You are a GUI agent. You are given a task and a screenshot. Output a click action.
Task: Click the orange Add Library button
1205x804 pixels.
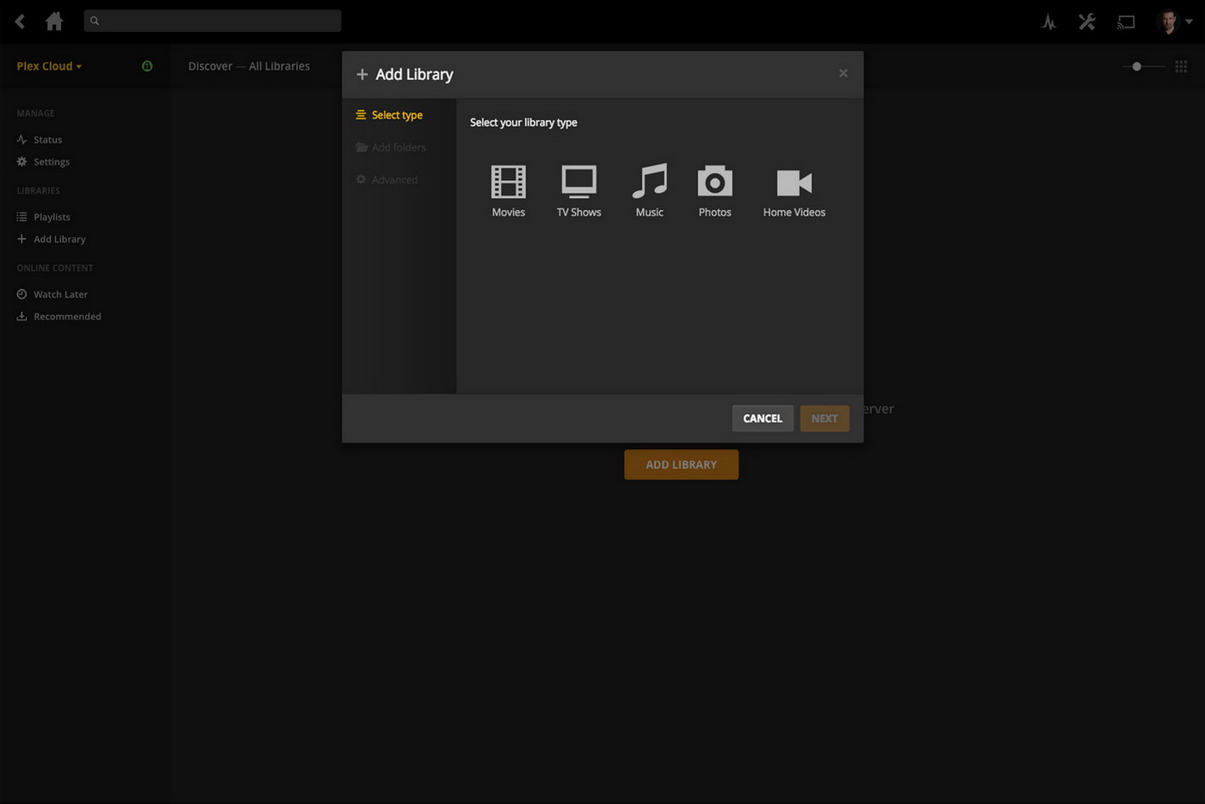coord(681,465)
